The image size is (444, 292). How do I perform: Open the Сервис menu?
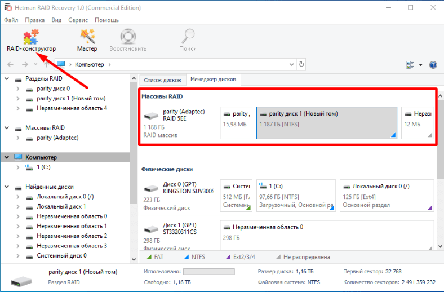click(x=78, y=20)
